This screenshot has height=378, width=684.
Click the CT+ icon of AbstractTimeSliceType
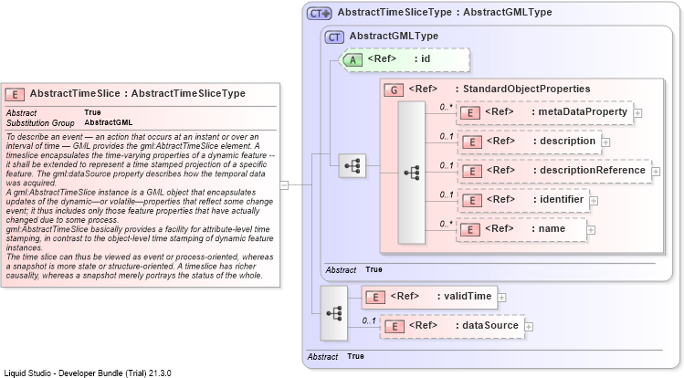(x=320, y=14)
